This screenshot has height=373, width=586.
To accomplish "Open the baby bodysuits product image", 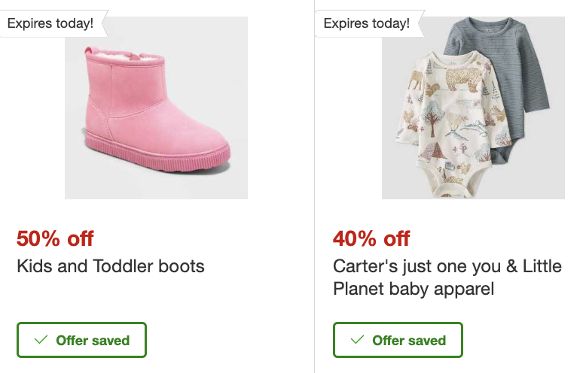I will click(x=473, y=108).
